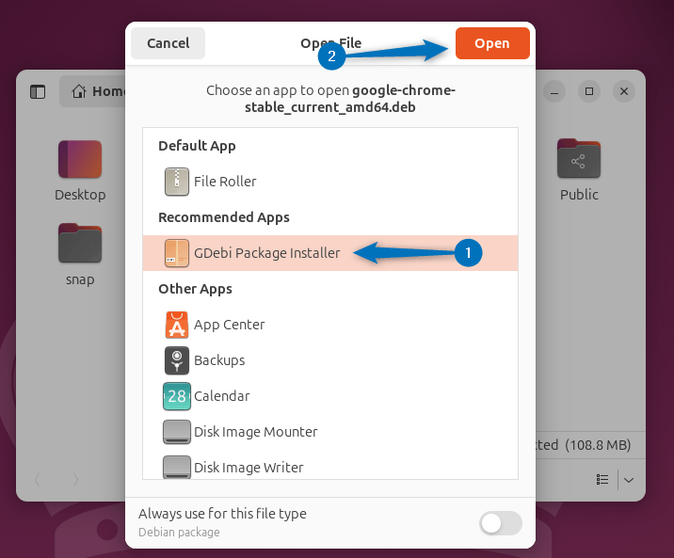
Task: Cancel the Open File dialog
Action: 168,43
